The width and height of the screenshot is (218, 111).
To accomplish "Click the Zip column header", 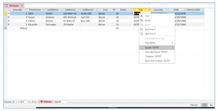I will click(142, 10).
